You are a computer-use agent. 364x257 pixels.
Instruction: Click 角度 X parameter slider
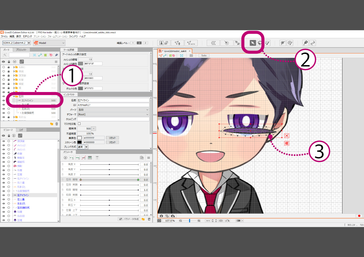(109, 164)
